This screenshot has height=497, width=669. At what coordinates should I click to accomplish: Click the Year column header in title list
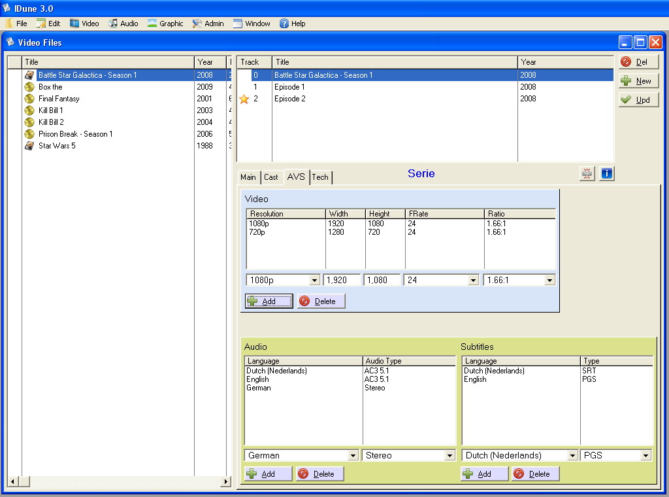[x=210, y=62]
